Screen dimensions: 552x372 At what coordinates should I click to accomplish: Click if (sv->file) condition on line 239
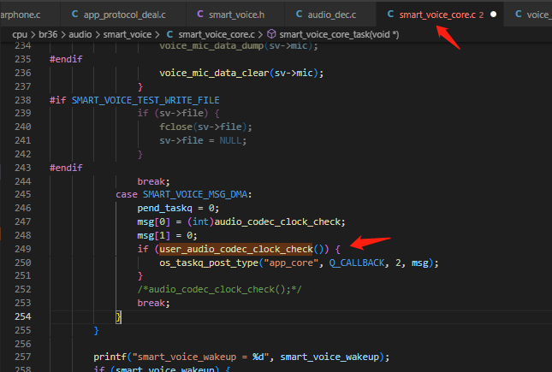(179, 114)
